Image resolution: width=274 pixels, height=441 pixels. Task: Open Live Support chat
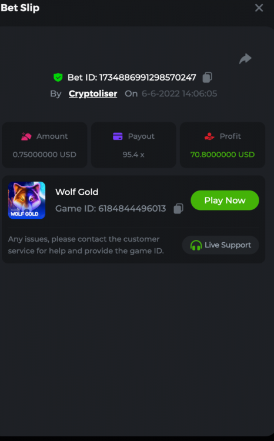point(220,245)
